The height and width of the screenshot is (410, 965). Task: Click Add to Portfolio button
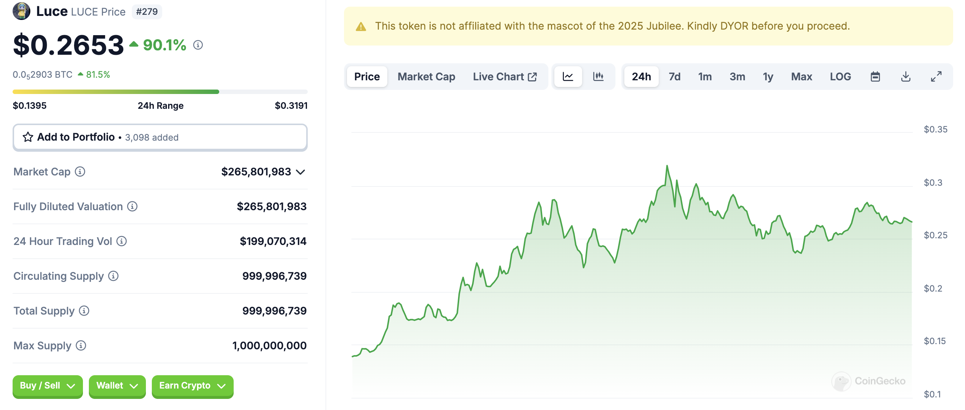click(x=160, y=137)
